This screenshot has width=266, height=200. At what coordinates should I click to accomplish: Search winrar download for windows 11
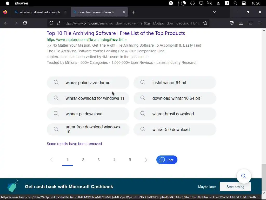(x=88, y=98)
